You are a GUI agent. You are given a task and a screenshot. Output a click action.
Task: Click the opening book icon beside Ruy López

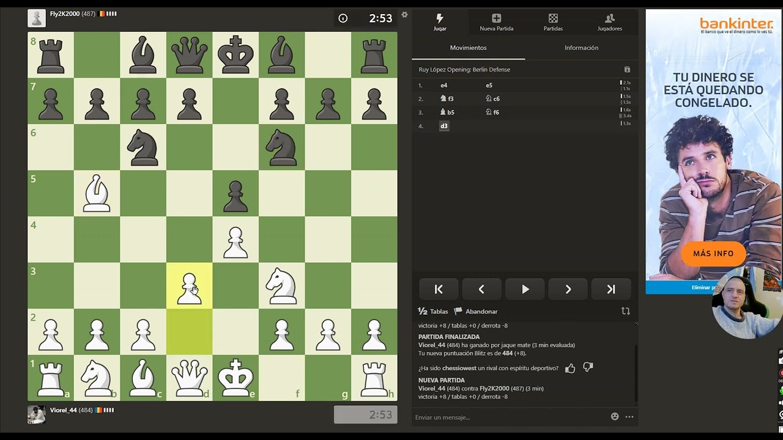point(627,70)
